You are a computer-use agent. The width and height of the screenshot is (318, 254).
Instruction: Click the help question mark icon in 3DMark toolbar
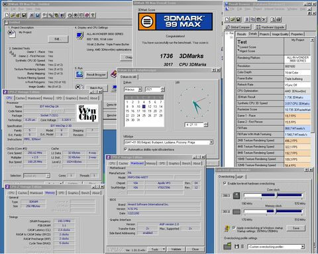pyautogui.click(x=93, y=15)
